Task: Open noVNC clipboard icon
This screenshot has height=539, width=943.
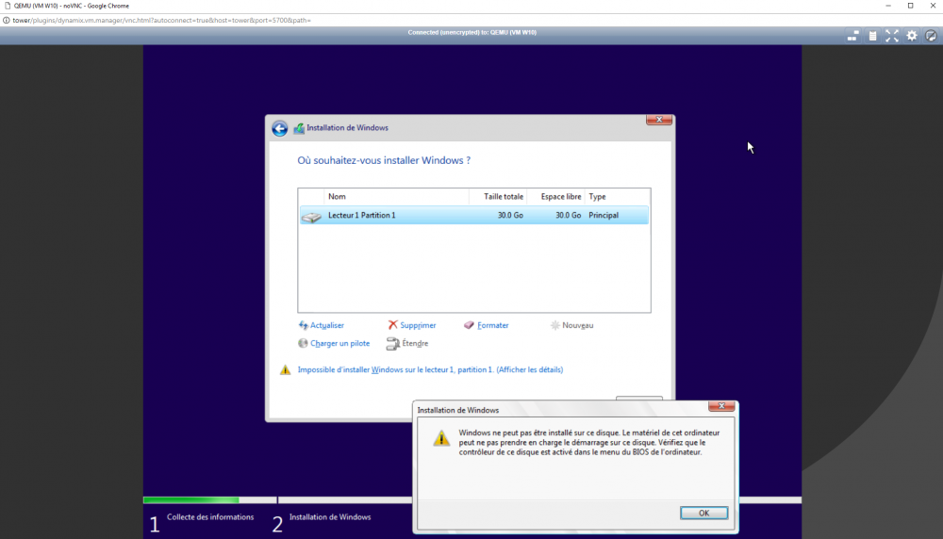Action: tap(872, 36)
